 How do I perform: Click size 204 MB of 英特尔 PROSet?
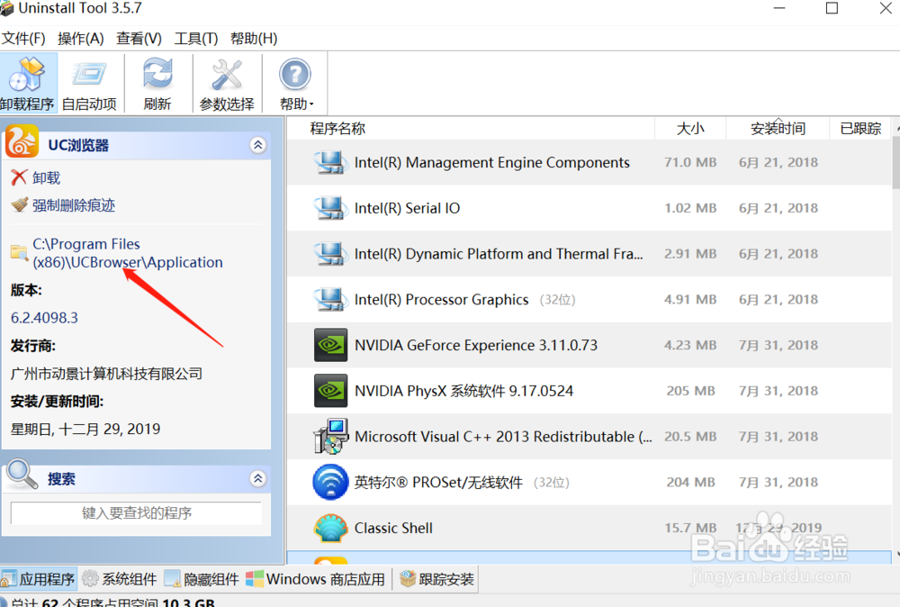coord(690,482)
